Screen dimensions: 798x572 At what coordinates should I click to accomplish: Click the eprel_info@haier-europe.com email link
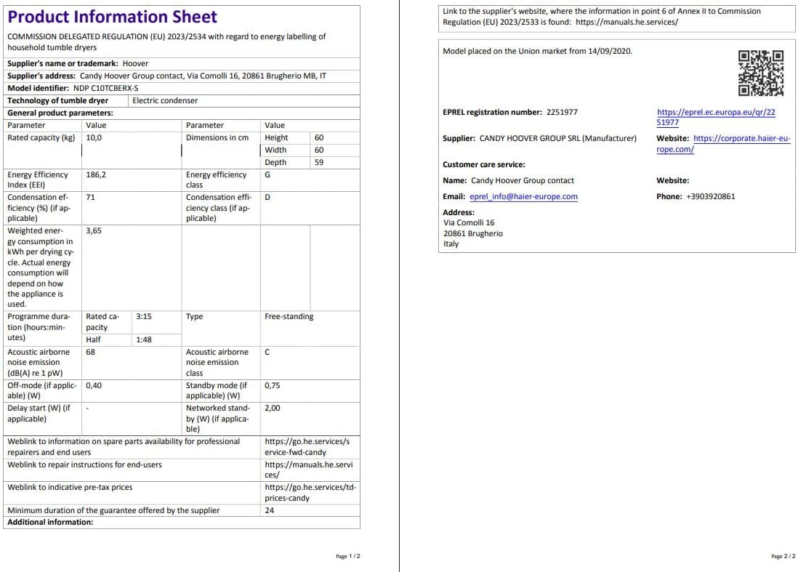point(523,197)
